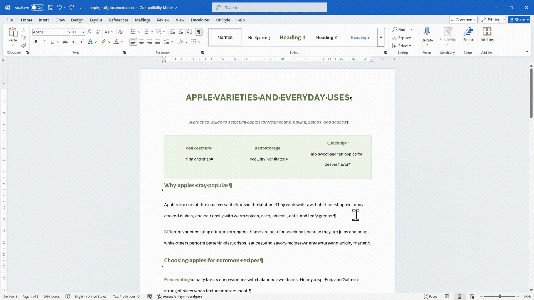The image size is (534, 300).
Task: Click the Copy icon in Clipboard
Action: click(24, 37)
